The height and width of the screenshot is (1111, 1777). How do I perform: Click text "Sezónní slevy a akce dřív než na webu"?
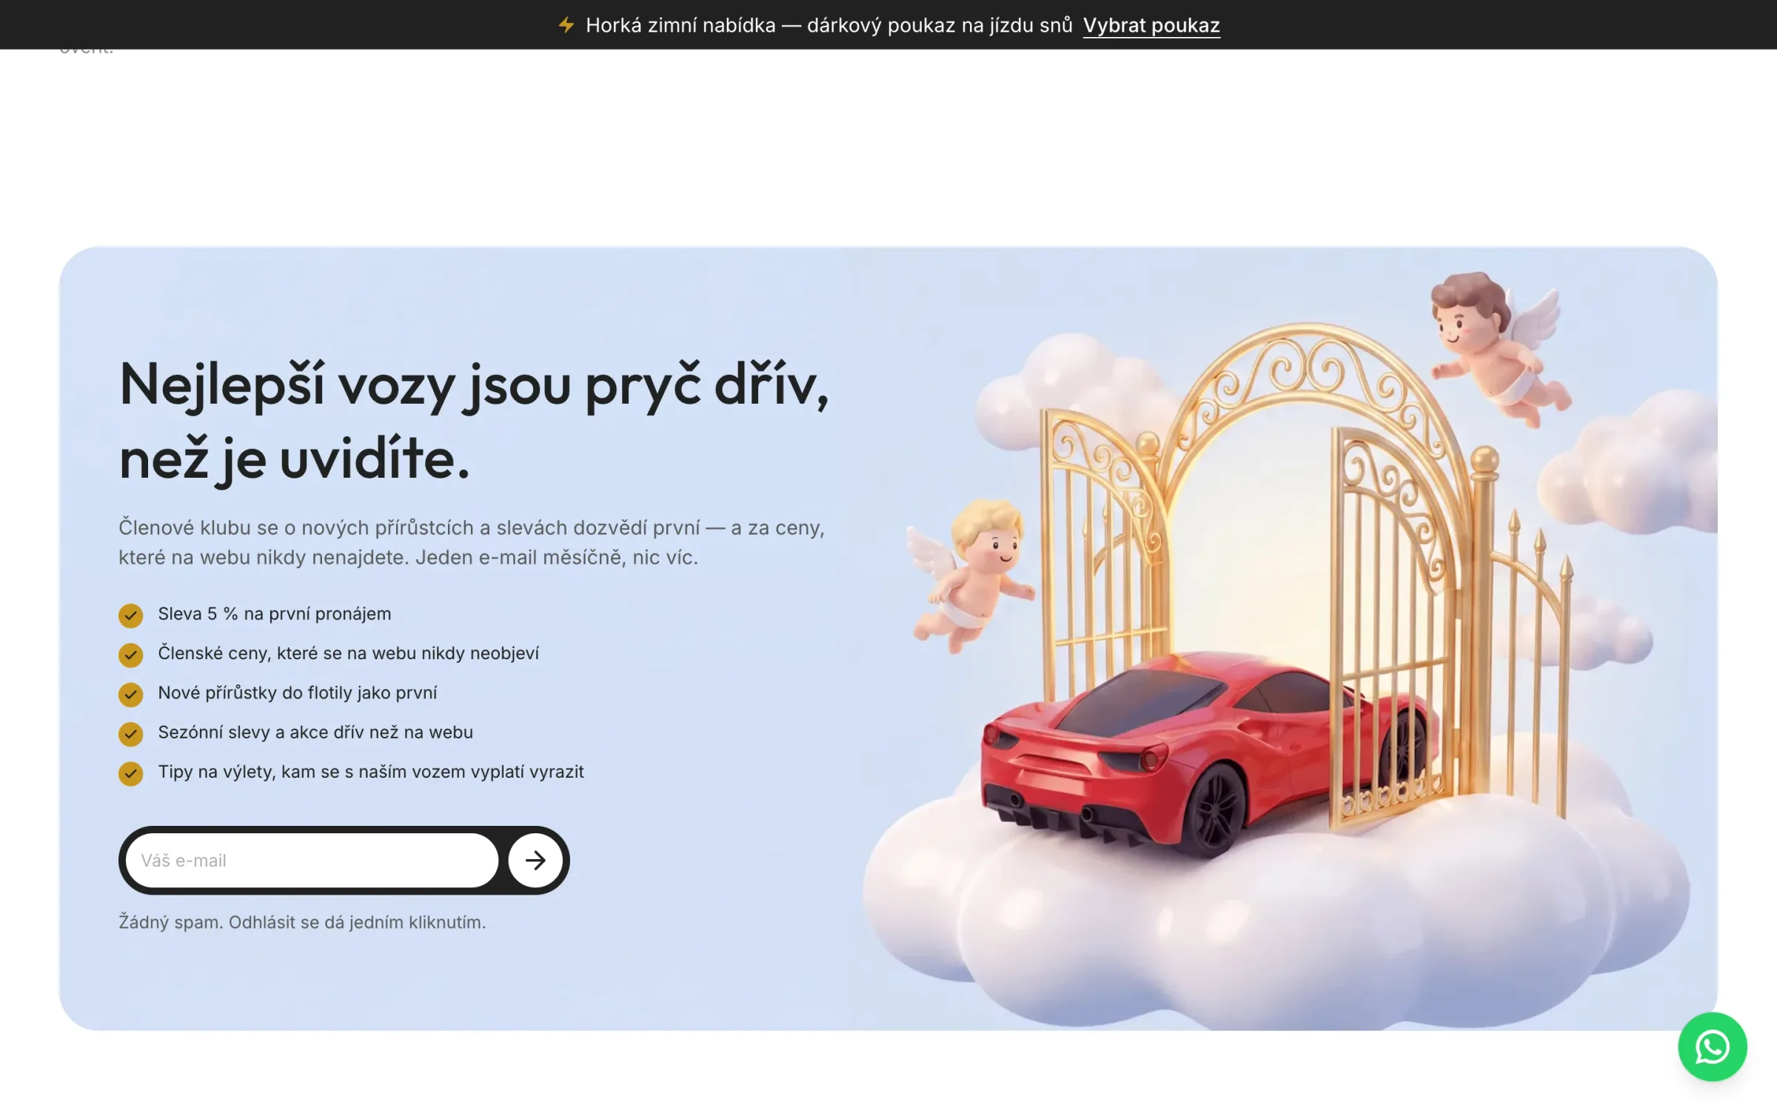tap(315, 732)
